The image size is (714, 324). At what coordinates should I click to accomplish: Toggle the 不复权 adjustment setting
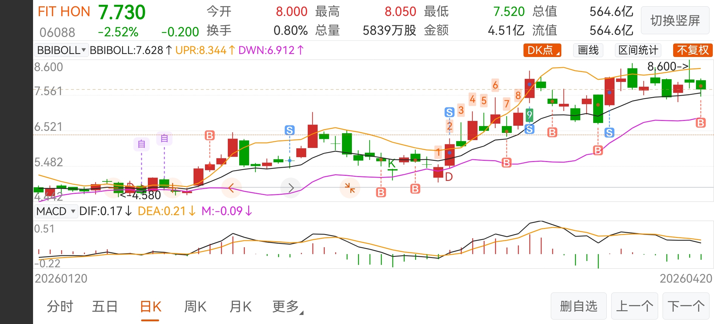(692, 50)
